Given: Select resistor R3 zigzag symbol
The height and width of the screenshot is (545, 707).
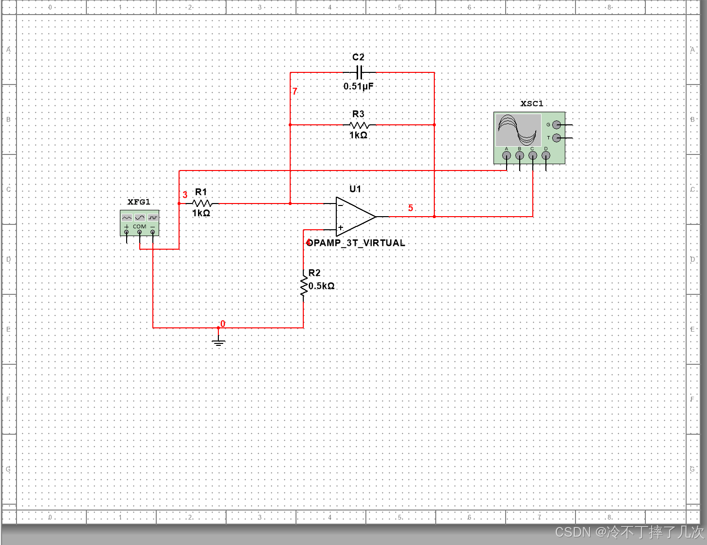Looking at the screenshot, I should coord(359,125).
